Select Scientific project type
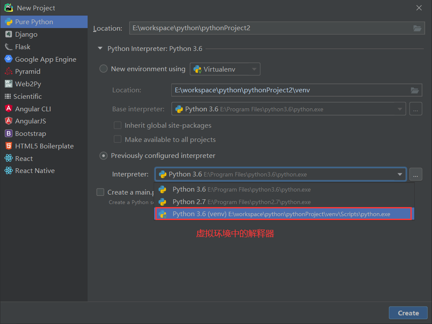This screenshot has height=324, width=432. (44, 97)
